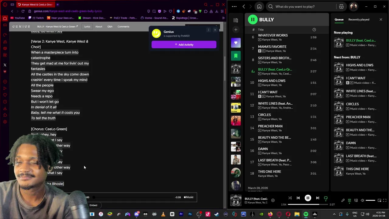Open Steam from taskbar

pos(216,214)
